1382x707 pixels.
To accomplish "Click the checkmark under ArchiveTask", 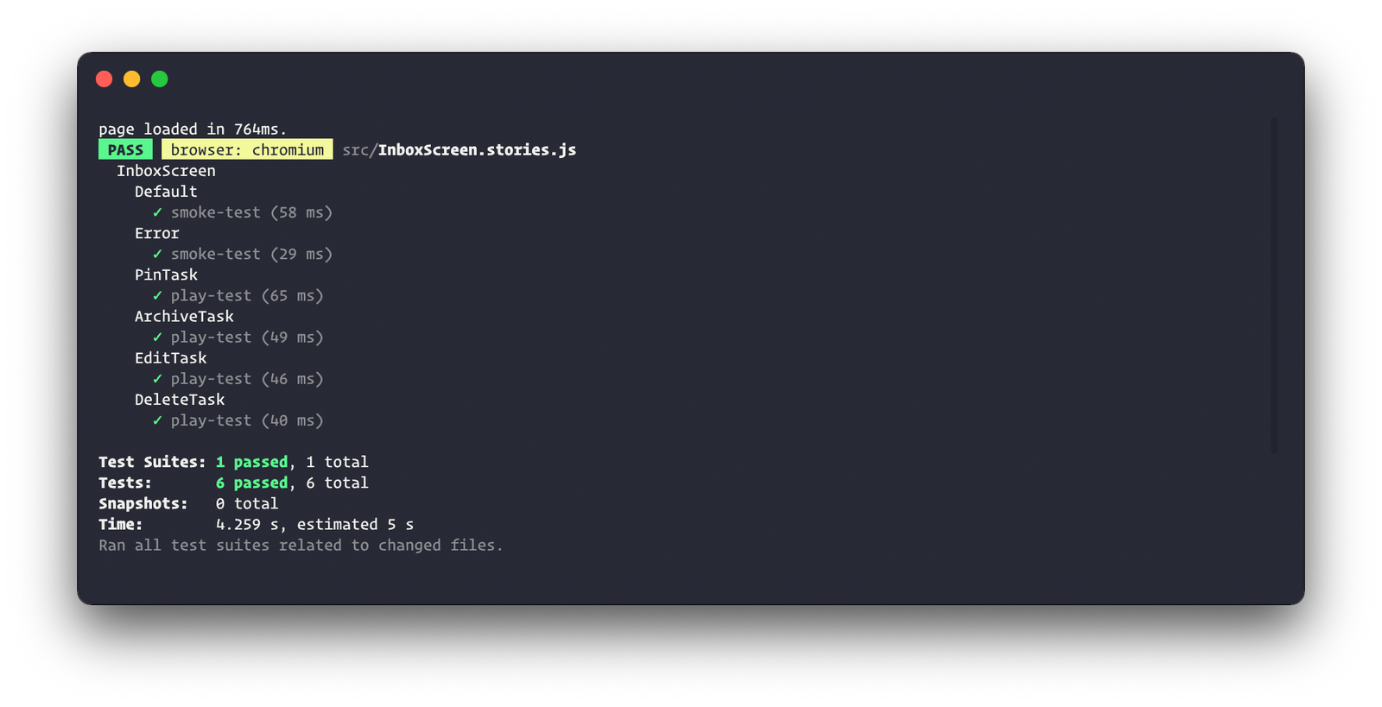I will (157, 337).
